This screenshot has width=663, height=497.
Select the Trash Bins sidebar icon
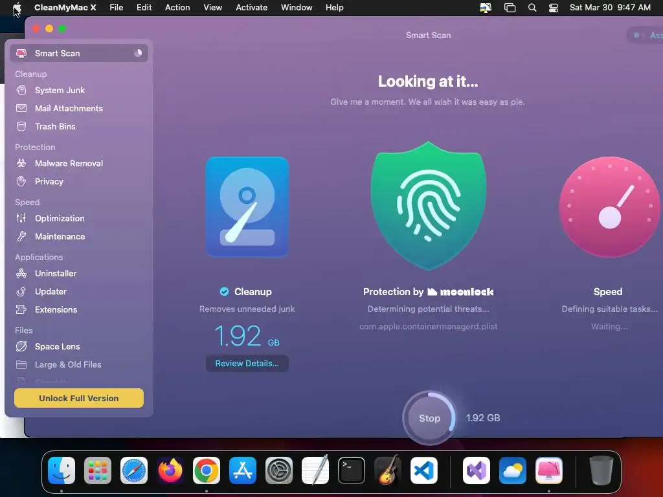[x=21, y=126]
